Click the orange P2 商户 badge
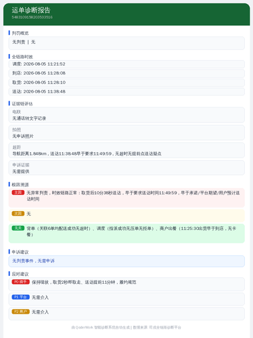 point(21,312)
